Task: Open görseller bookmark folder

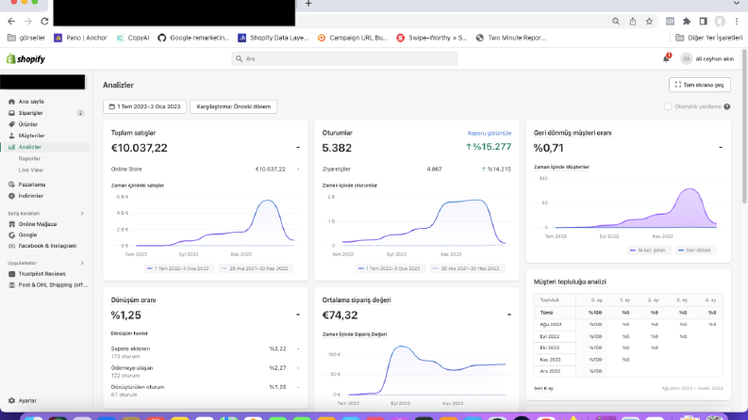Action: 26,38
